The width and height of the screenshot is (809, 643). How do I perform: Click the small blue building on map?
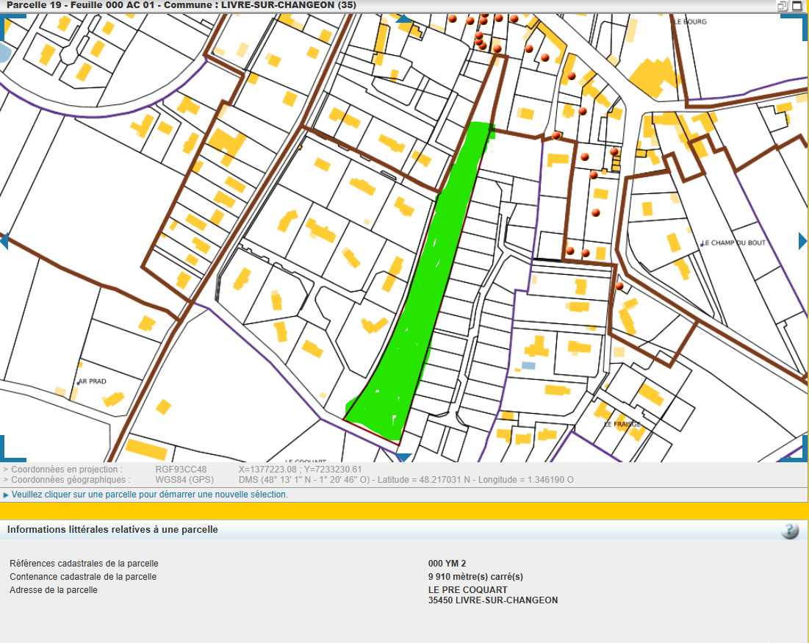pos(528,365)
